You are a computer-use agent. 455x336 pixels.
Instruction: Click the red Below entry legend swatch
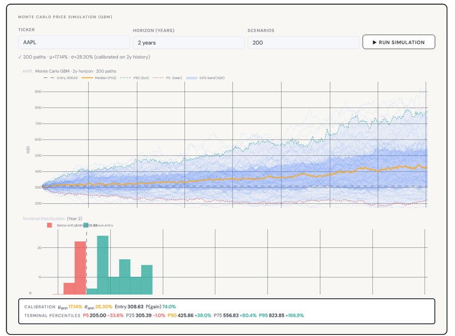(49, 225)
